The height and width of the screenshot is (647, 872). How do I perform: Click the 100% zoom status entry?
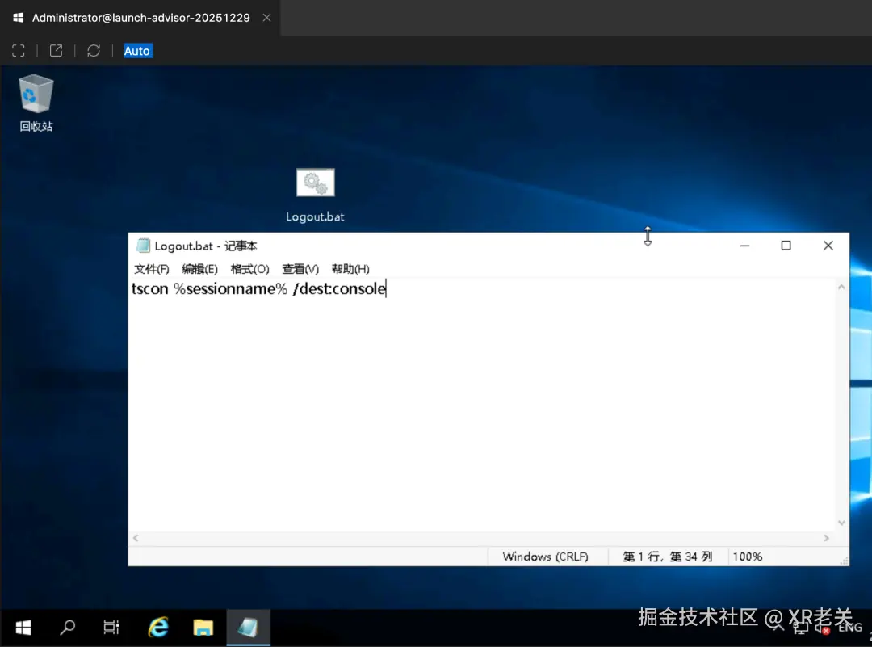click(748, 557)
